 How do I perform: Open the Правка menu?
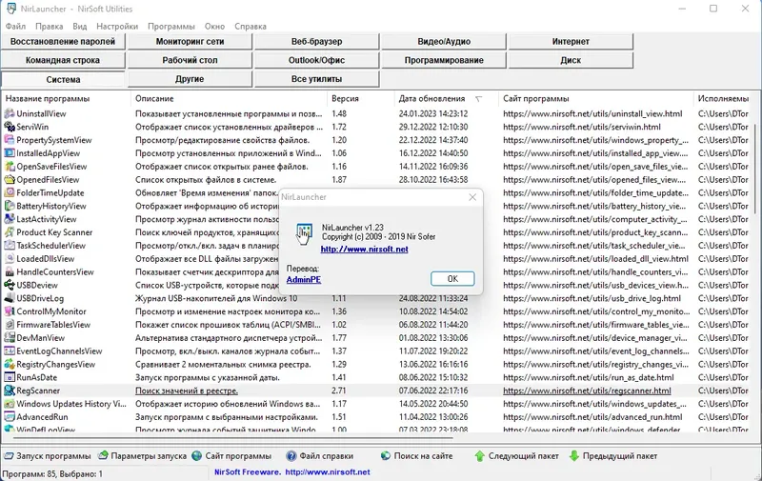coord(50,27)
